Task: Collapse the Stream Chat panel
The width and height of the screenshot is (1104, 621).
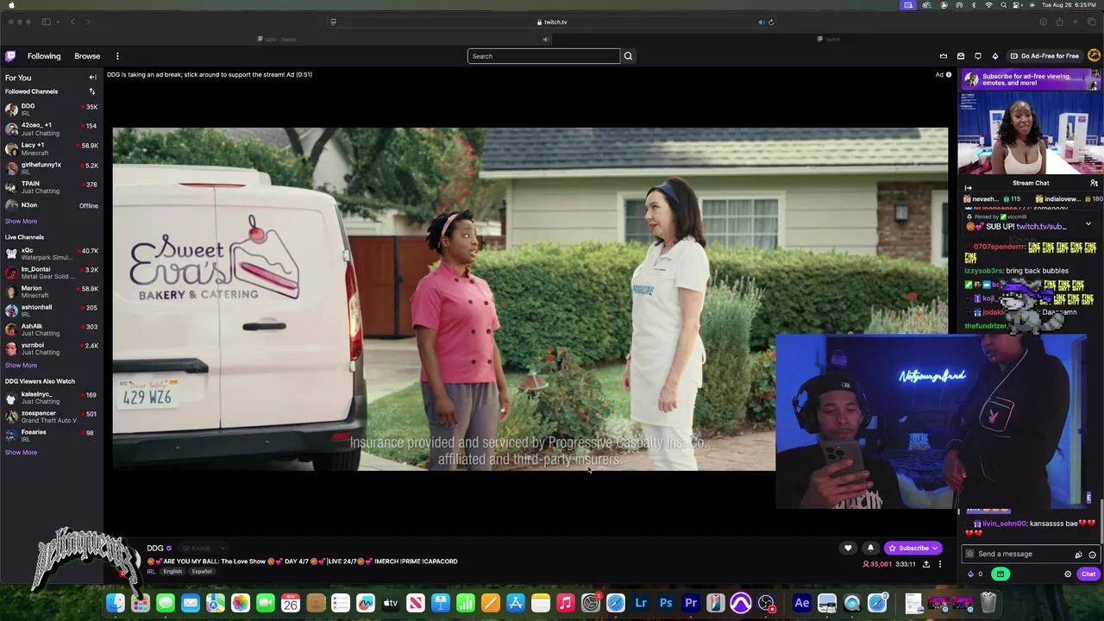Action: pyautogui.click(x=968, y=187)
